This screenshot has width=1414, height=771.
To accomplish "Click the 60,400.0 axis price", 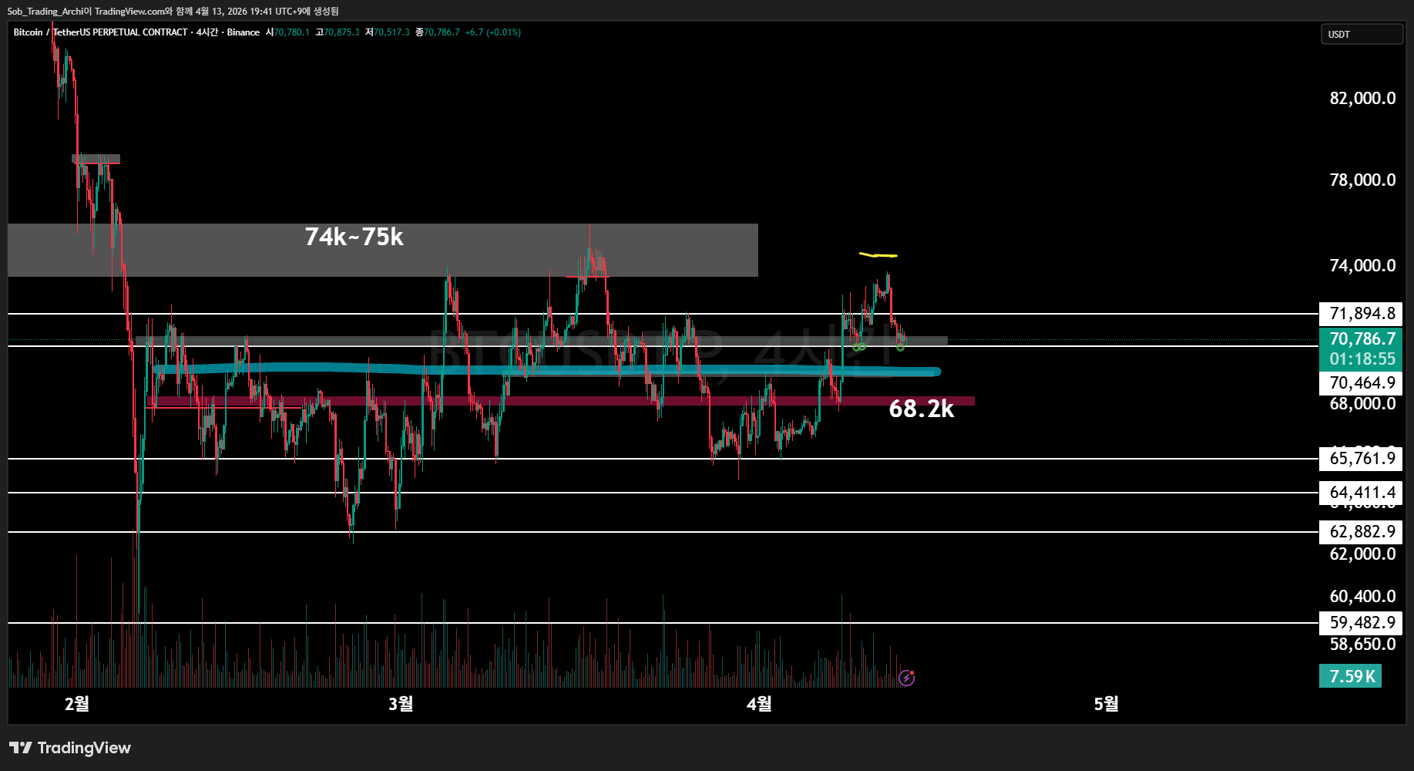I will click(1362, 597).
